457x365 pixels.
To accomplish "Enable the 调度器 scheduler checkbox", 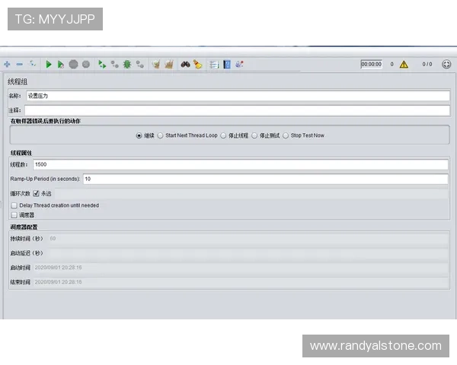I will [x=14, y=215].
